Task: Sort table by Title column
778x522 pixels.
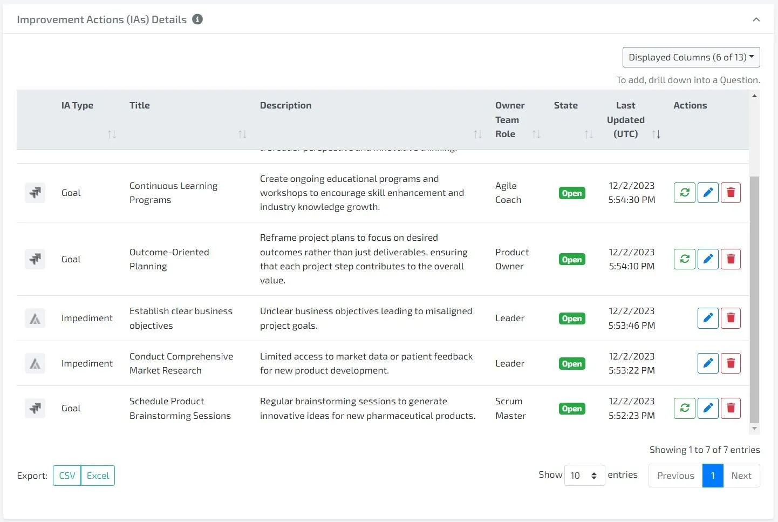Action: pos(242,134)
